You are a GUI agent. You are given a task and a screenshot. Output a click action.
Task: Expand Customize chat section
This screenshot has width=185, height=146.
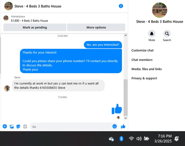142,50
